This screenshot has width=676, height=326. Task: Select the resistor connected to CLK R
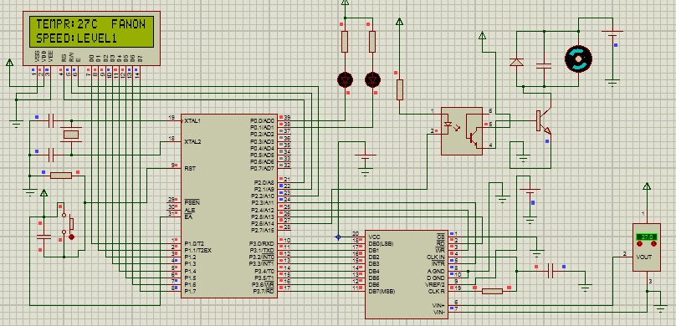click(492, 291)
